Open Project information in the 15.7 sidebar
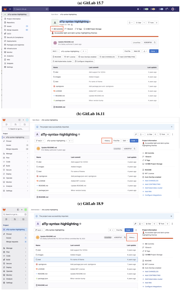This screenshot has width=181, height=291. coord(14,19)
